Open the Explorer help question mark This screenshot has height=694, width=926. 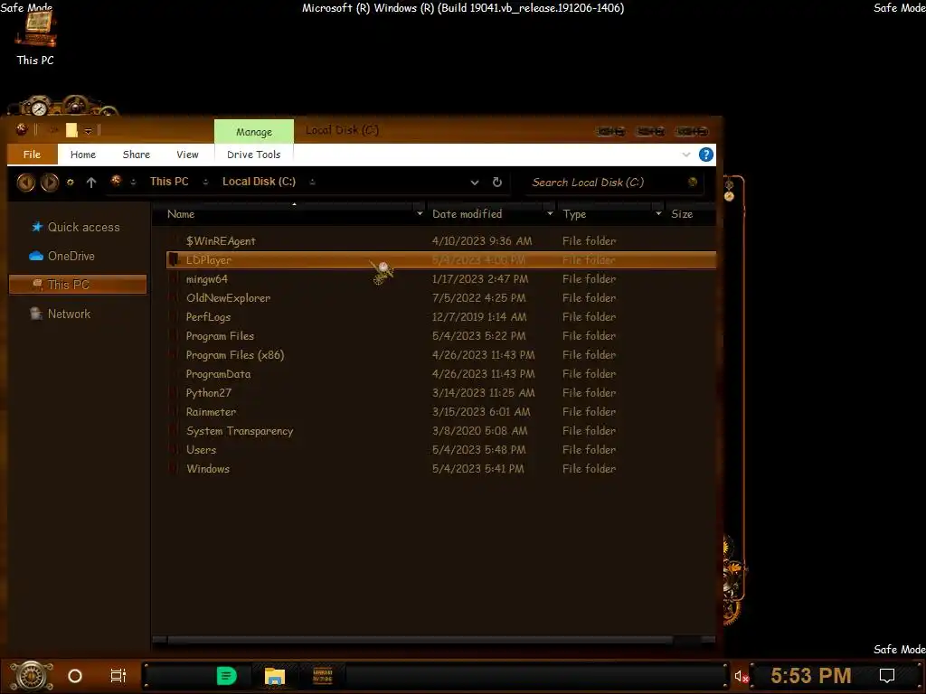[705, 155]
